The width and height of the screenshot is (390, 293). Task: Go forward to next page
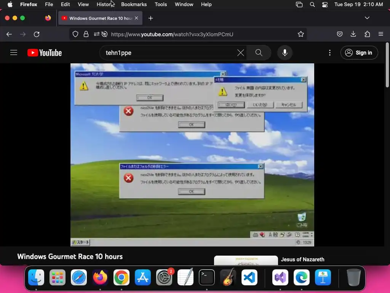click(23, 34)
